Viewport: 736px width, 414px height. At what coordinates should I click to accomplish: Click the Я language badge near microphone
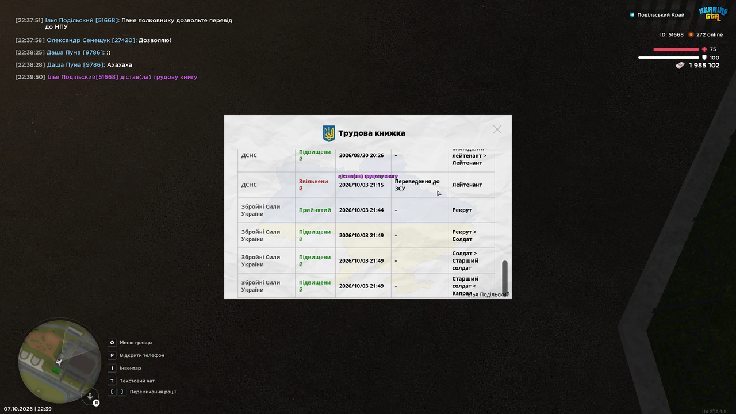[x=97, y=402]
